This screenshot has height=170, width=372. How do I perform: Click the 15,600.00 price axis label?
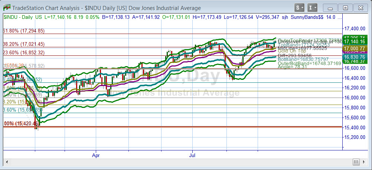coord(355,118)
